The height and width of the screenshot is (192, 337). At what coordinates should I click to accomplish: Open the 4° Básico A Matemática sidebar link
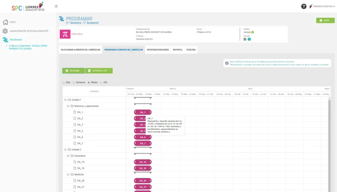(x=28, y=47)
